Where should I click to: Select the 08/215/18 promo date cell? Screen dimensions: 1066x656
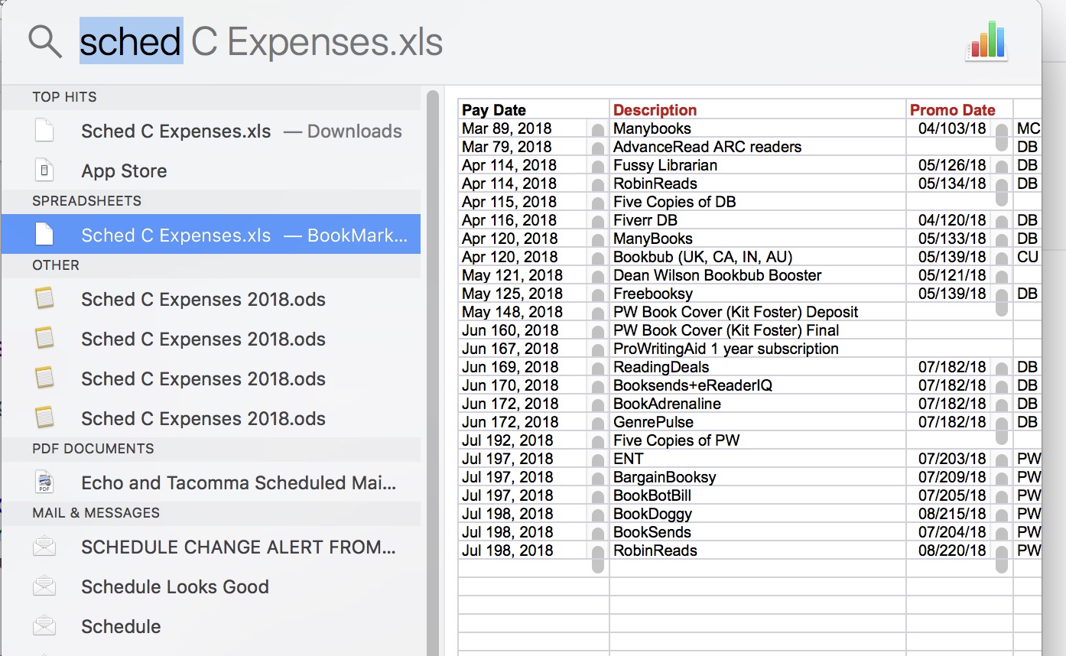[960, 514]
